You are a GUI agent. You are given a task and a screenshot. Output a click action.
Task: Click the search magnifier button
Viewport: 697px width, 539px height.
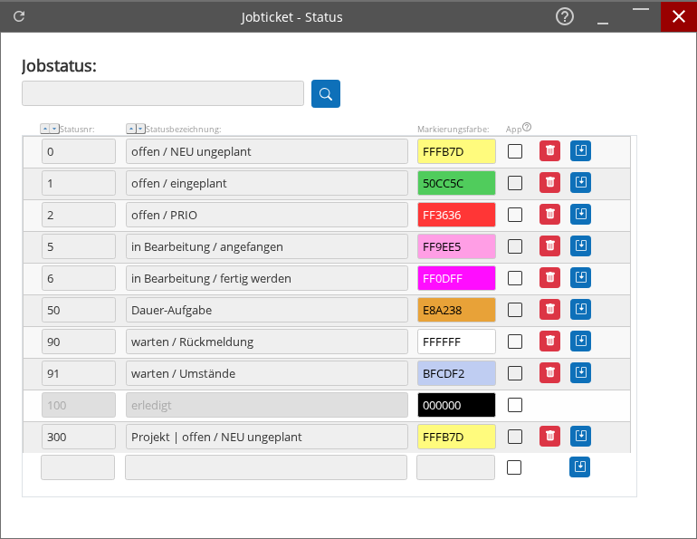point(326,93)
